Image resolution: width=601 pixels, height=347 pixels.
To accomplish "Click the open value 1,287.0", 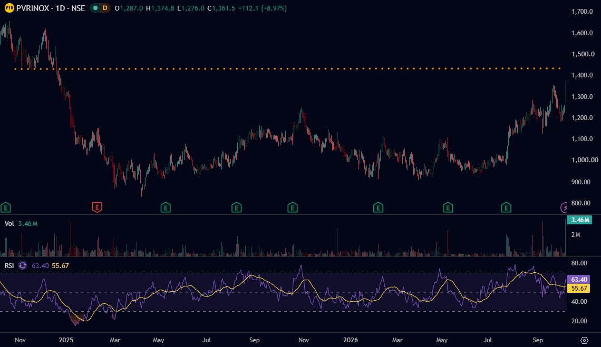I will pyautogui.click(x=131, y=8).
